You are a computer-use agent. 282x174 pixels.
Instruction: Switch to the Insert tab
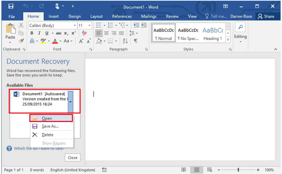pyautogui.click(x=54, y=16)
